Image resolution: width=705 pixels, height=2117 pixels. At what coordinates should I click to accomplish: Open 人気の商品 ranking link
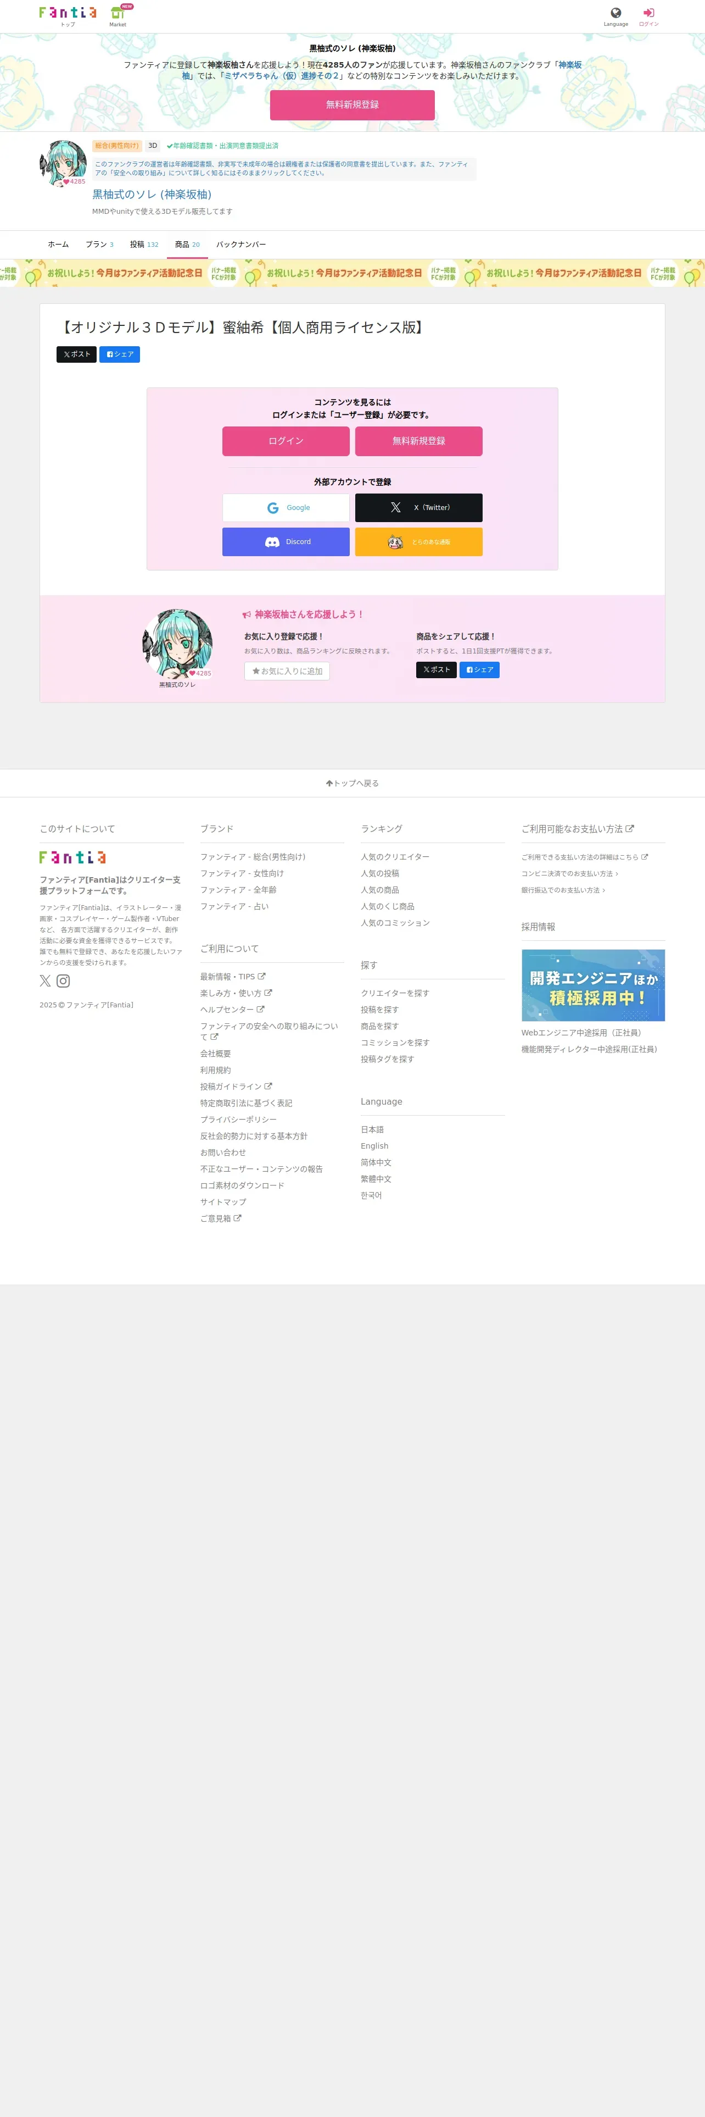point(380,890)
